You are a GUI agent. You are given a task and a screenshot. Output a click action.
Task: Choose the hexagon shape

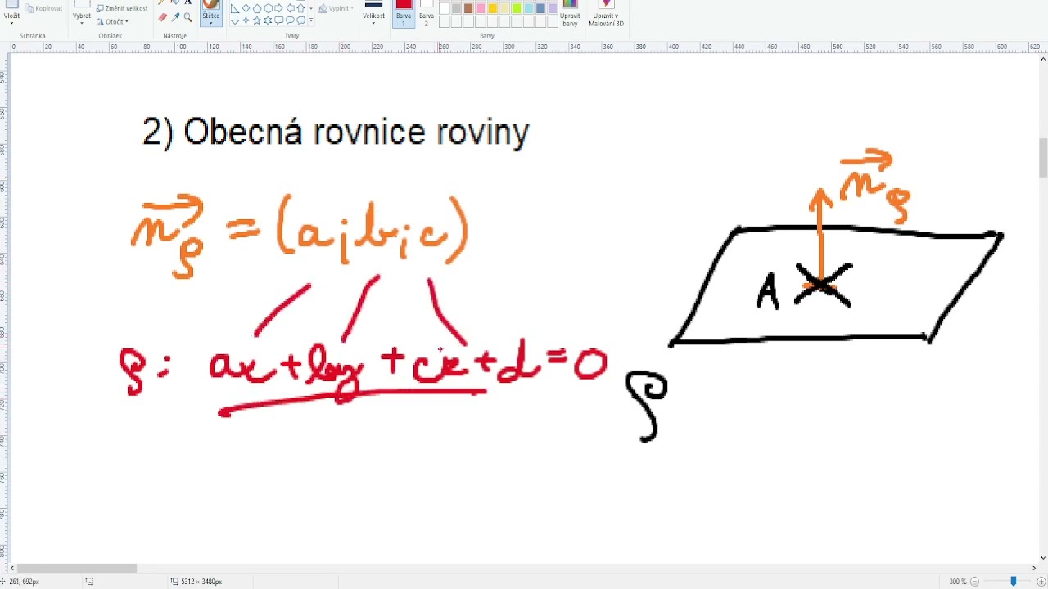(x=268, y=8)
